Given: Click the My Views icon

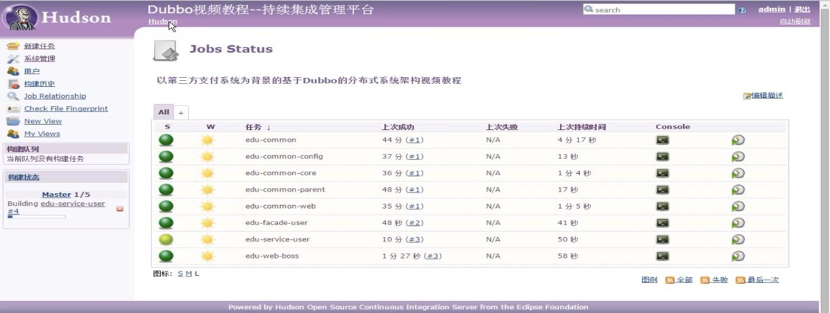Looking at the screenshot, I should click(13, 134).
